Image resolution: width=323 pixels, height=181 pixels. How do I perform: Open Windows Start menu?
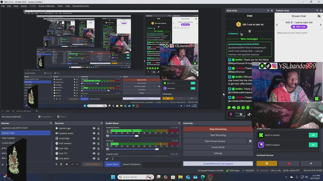coord(113,177)
